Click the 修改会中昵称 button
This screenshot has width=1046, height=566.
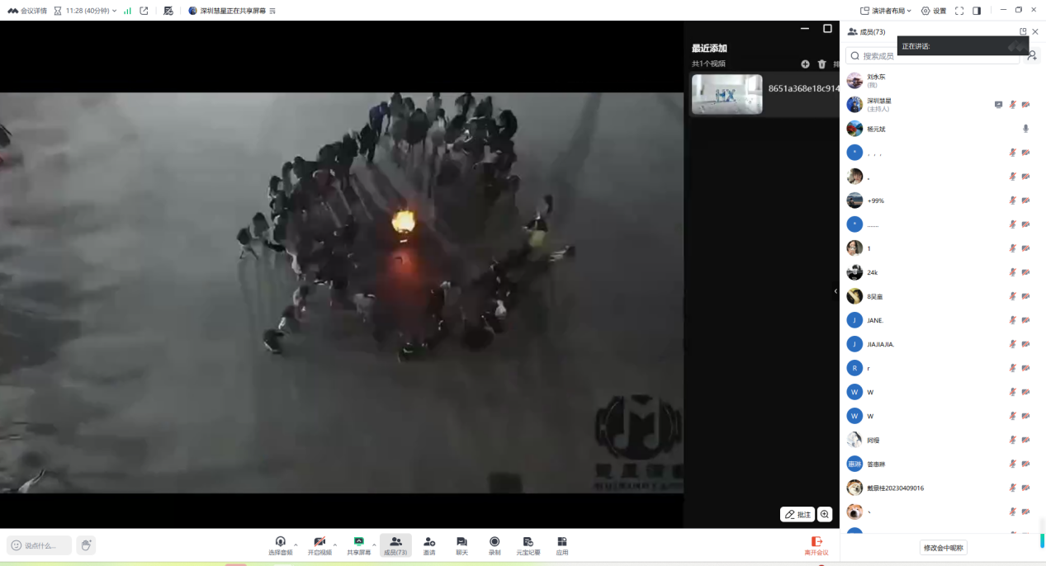pos(943,548)
